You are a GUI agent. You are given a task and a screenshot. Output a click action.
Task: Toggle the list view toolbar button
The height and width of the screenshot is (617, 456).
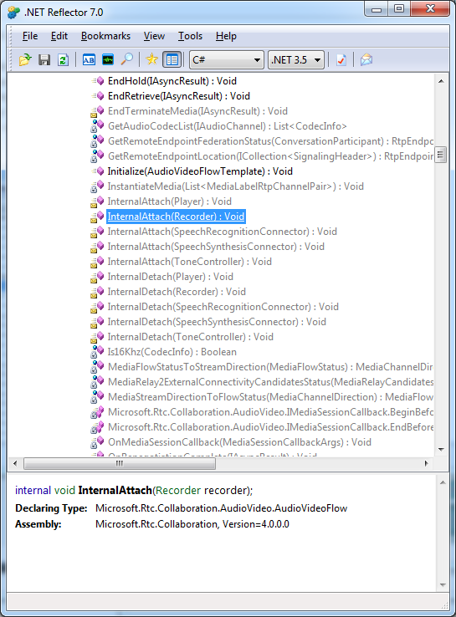[172, 60]
